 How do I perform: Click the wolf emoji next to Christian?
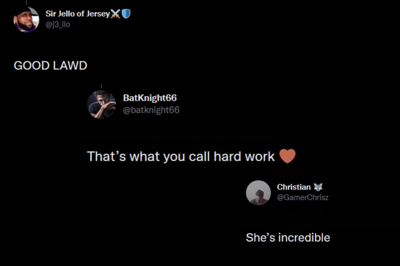click(318, 187)
